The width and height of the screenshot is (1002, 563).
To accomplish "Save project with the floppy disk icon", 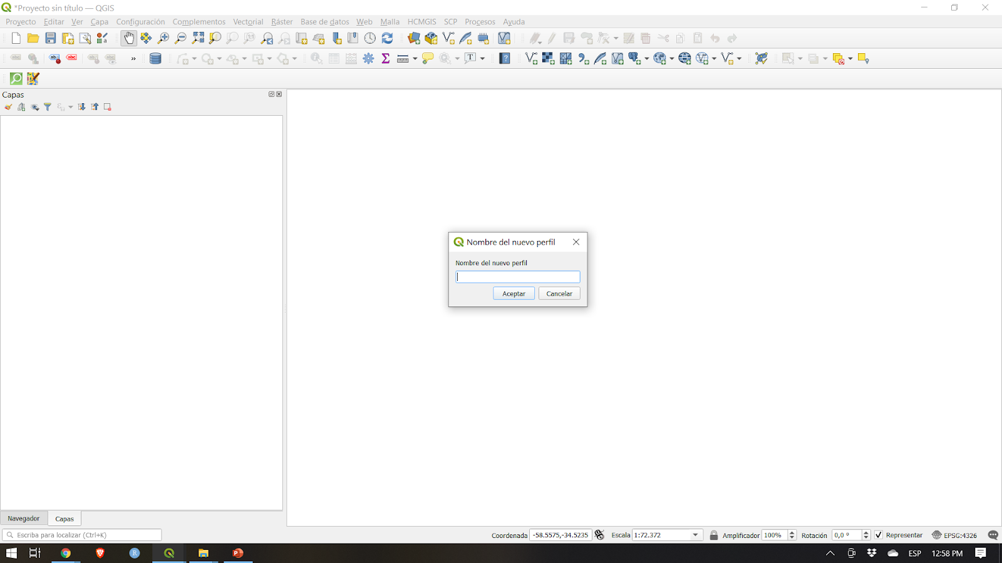I will (x=51, y=38).
